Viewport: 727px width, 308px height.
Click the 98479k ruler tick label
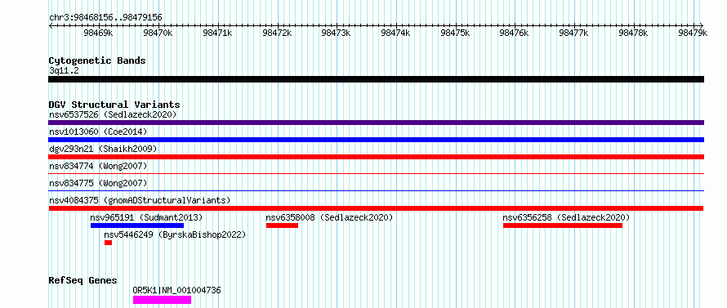pos(693,33)
